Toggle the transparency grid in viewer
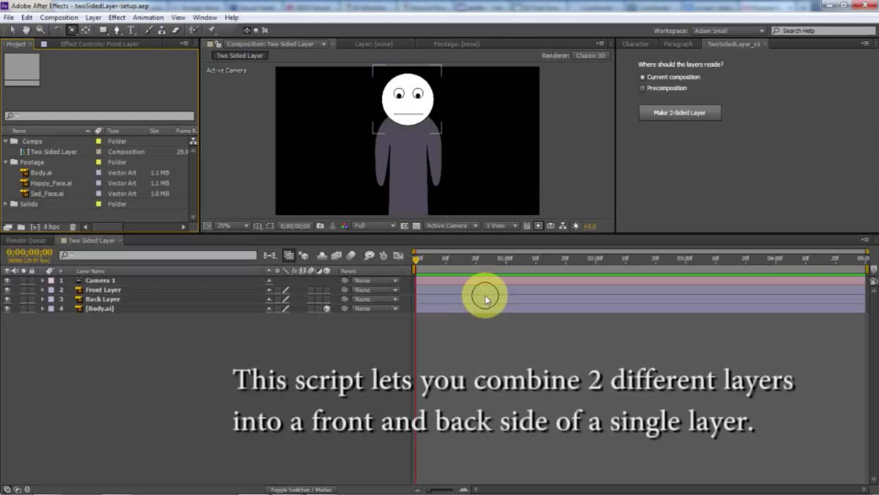The height and width of the screenshot is (495, 879). 416,226
